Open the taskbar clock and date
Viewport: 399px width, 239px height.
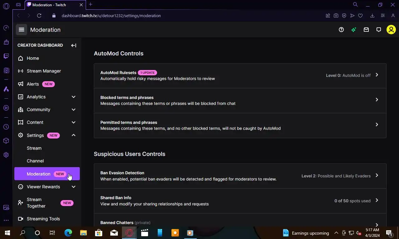click(x=373, y=233)
